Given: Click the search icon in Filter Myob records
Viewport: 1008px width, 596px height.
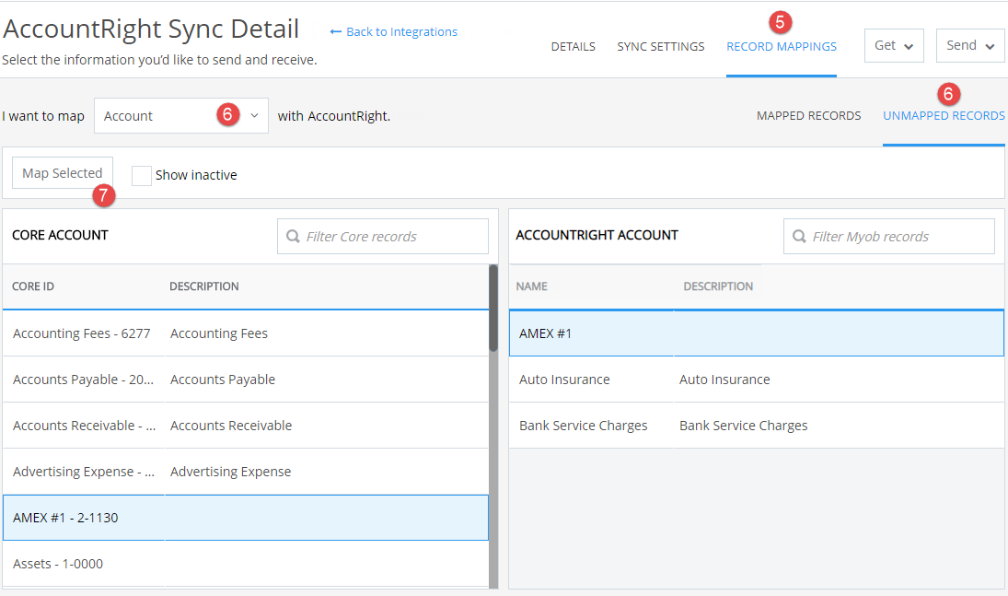Looking at the screenshot, I should click(x=799, y=236).
